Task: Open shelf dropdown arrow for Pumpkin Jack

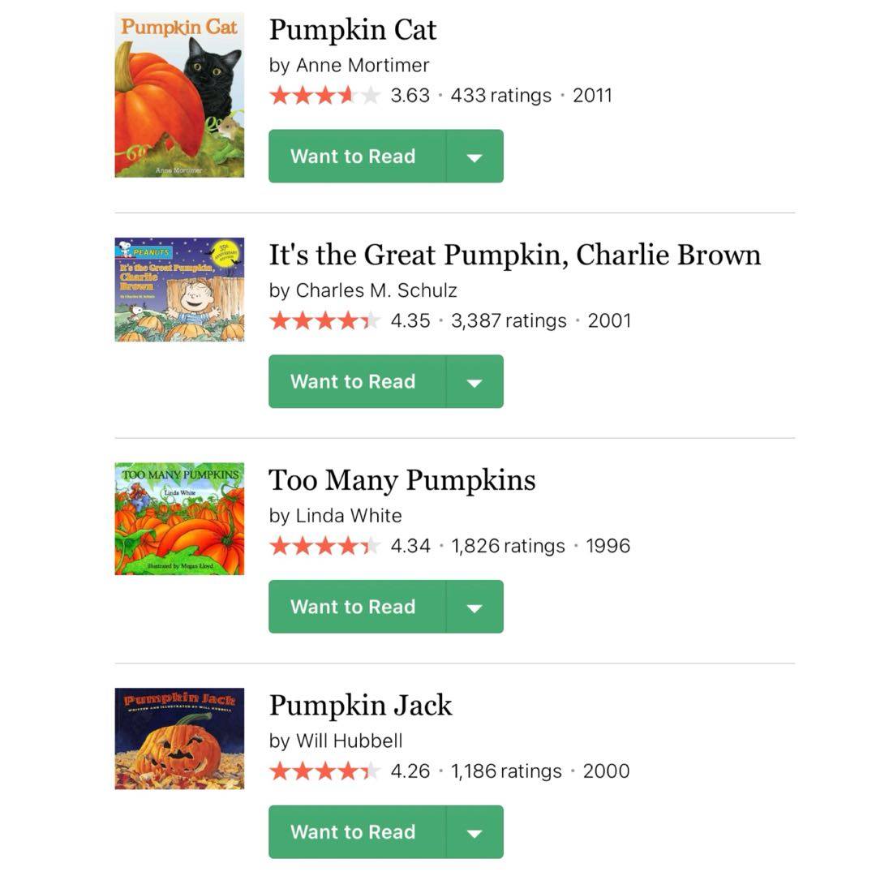Action: click(x=474, y=831)
